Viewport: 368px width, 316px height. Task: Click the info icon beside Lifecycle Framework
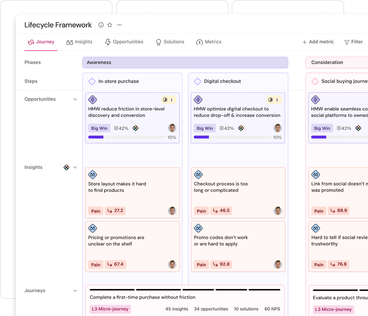coord(101,25)
